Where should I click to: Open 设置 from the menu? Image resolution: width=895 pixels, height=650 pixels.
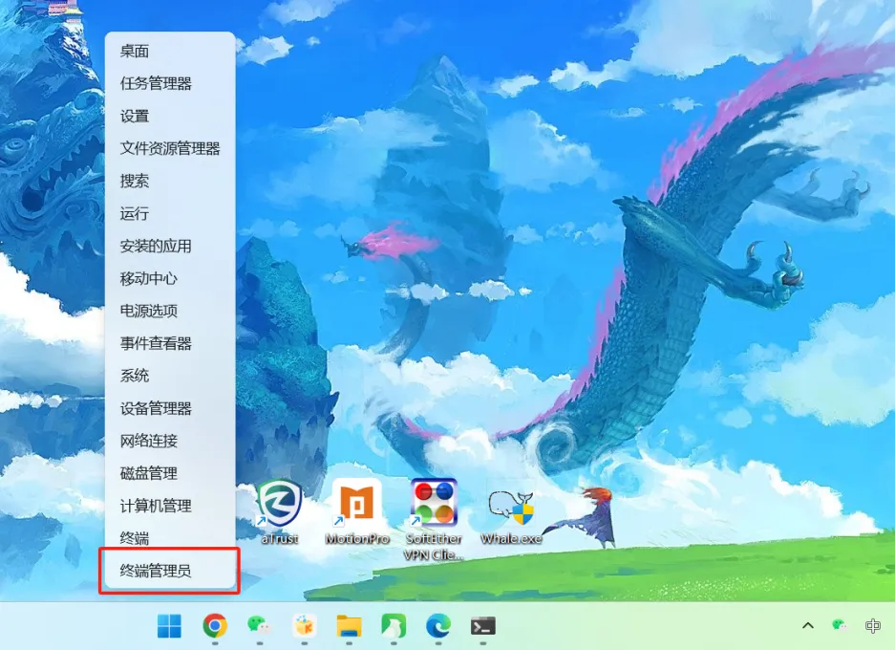point(170,116)
